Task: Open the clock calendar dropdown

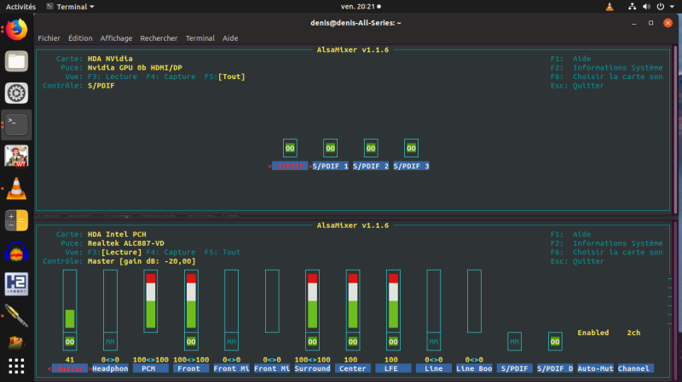Action: click(x=340, y=7)
